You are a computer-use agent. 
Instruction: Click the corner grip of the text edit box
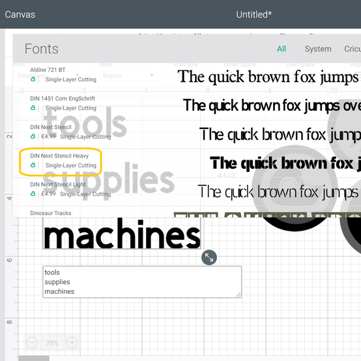click(x=238, y=295)
